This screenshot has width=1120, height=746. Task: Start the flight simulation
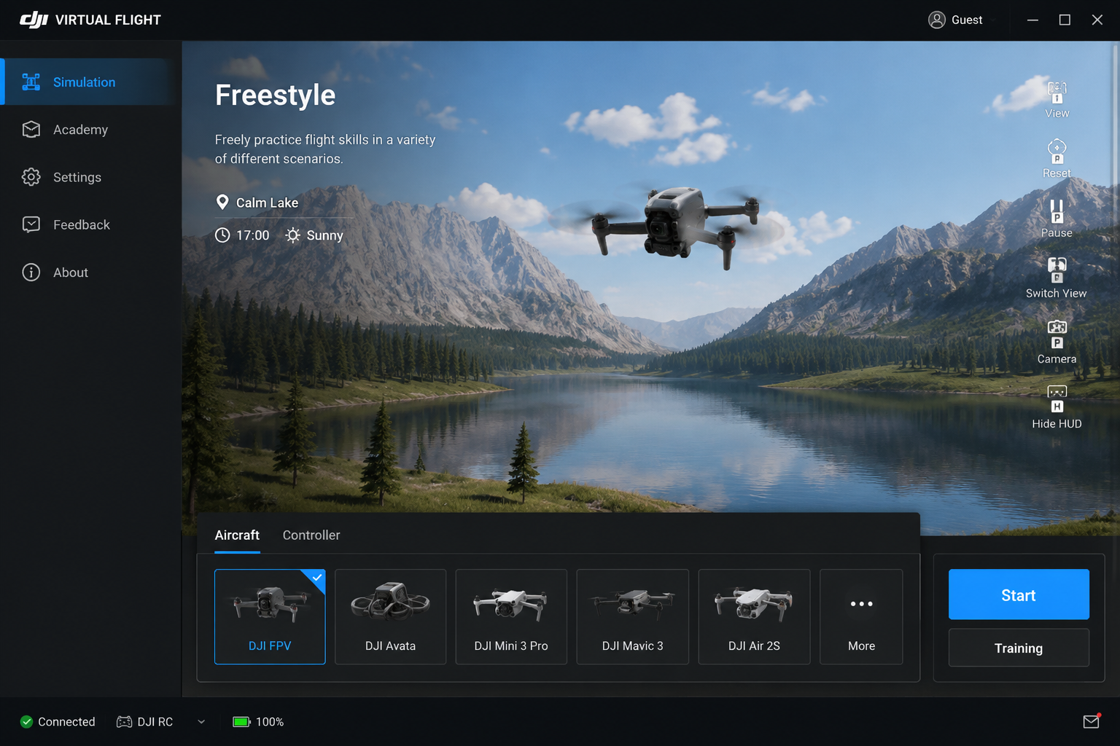point(1019,594)
